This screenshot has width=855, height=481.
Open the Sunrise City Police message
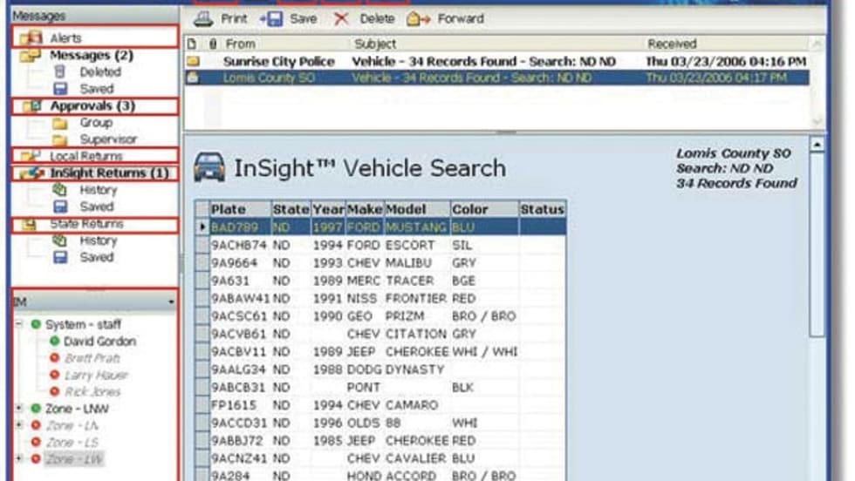(279, 62)
